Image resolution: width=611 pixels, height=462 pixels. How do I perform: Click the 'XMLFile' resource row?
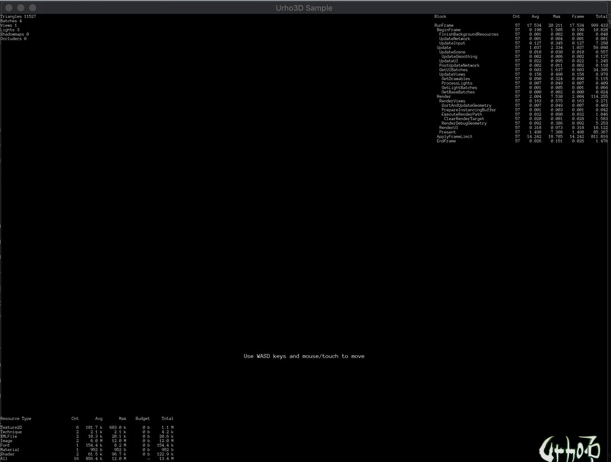click(87, 437)
